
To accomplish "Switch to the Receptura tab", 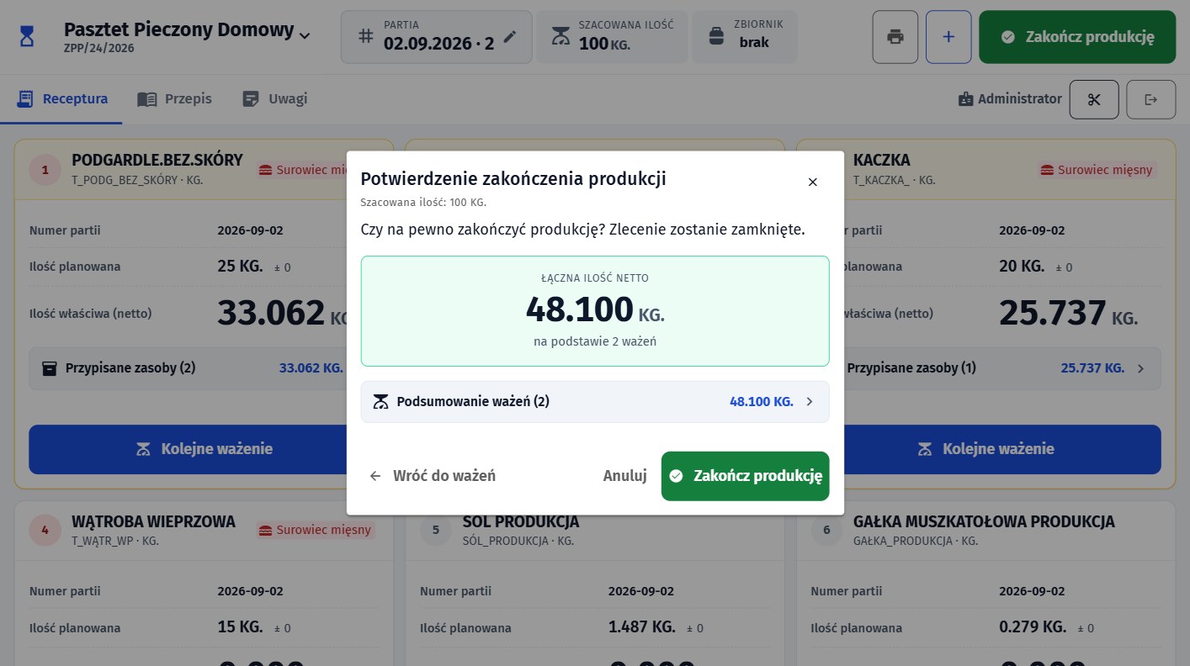I will (x=62, y=99).
